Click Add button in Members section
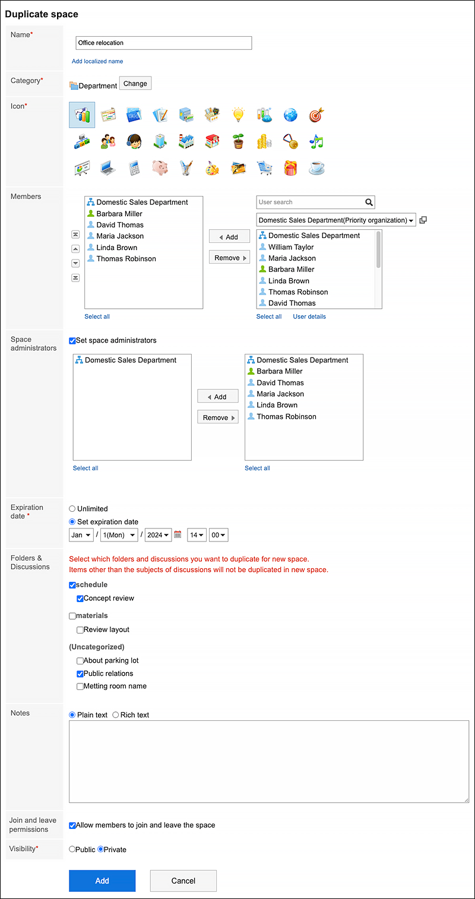This screenshot has height=899, width=475. point(229,237)
